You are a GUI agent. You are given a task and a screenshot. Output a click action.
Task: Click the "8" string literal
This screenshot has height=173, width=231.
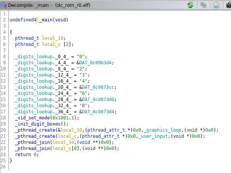pyautogui.click(x=83, y=106)
